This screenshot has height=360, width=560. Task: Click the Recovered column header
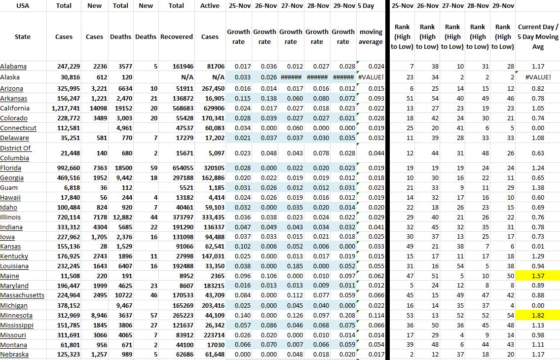(x=176, y=37)
